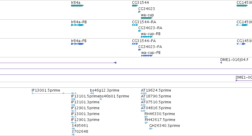
Task: Click the wa-cup-RB transcript label
Action: [151, 34]
